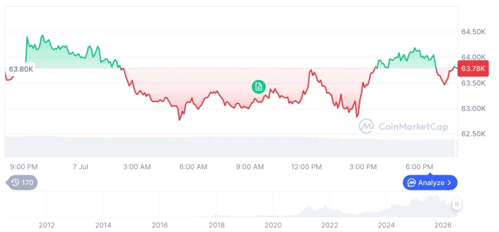Click the 64.50K price axis label

(473, 32)
